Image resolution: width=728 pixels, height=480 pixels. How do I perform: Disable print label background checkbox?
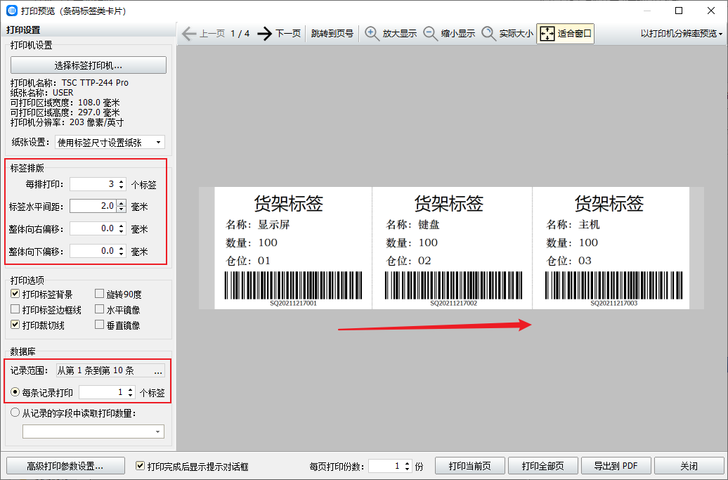tap(15, 294)
